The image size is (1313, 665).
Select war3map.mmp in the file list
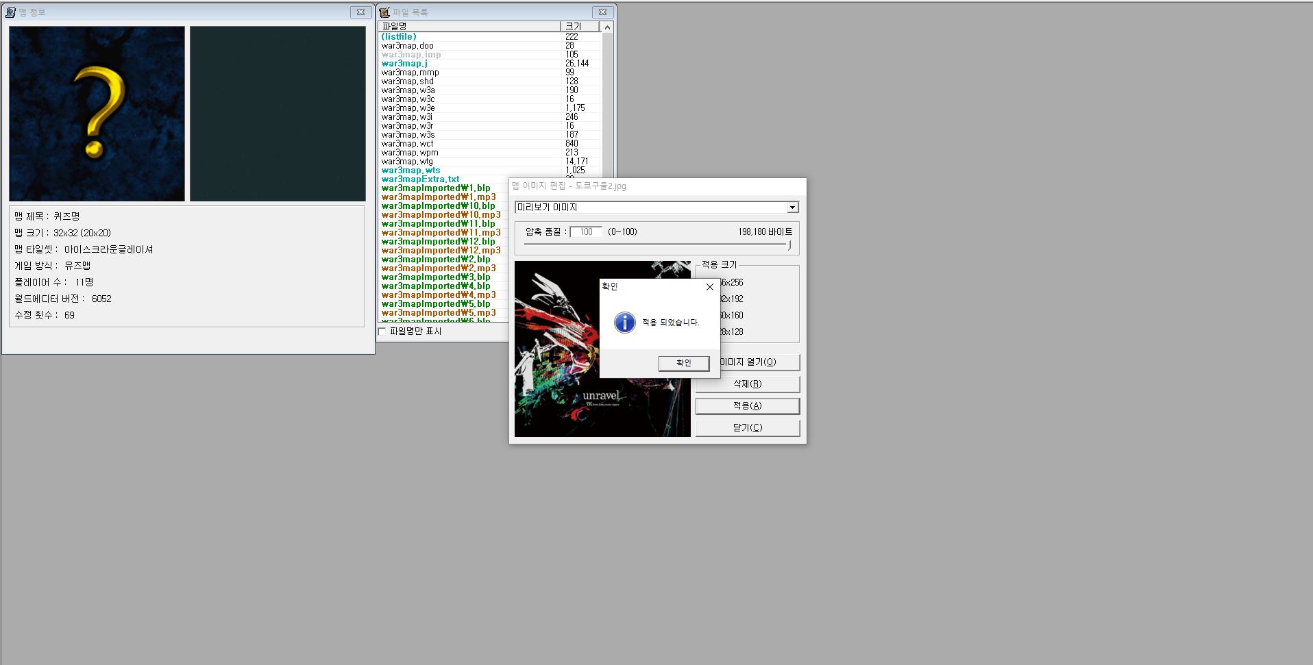tap(410, 73)
